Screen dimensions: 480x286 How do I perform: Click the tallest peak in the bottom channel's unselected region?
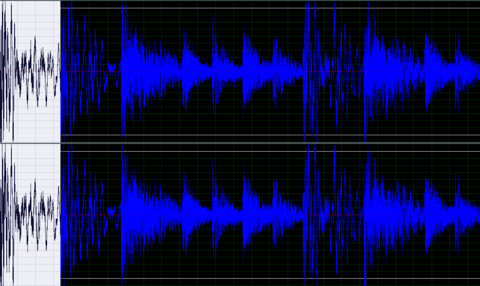click(x=12, y=215)
